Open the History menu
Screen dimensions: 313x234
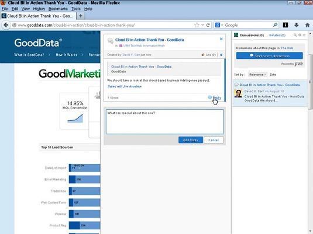point(39,9)
